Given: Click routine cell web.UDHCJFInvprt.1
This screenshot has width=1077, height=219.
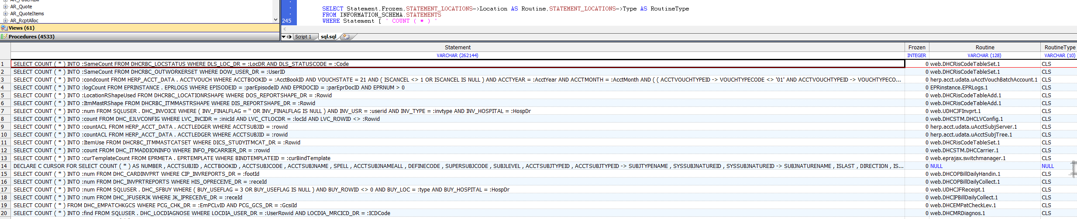Looking at the screenshot, I should pos(985,111).
